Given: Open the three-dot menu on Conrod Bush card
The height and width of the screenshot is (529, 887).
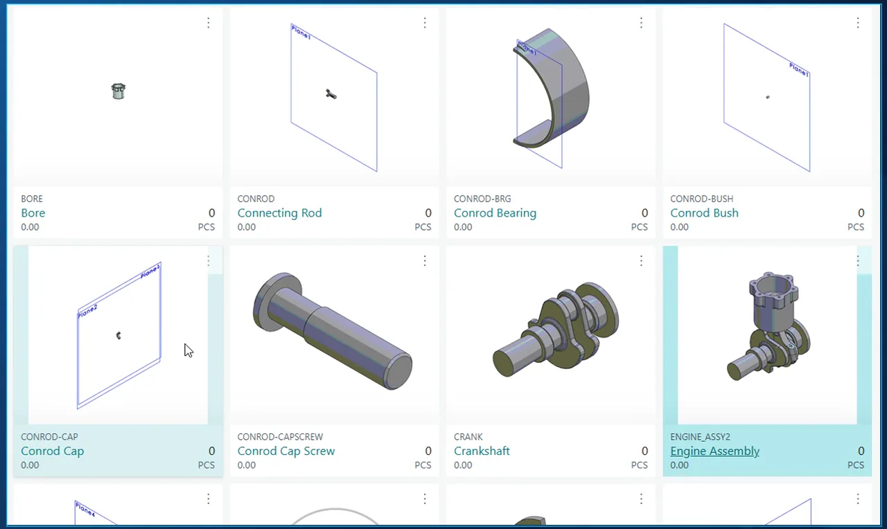Looking at the screenshot, I should click(x=858, y=23).
